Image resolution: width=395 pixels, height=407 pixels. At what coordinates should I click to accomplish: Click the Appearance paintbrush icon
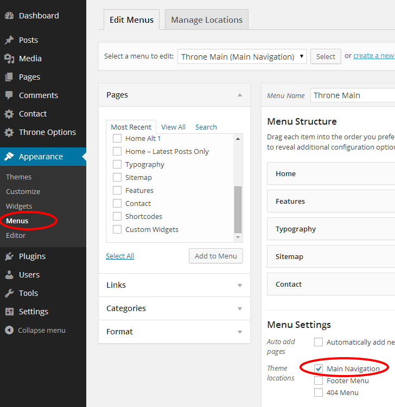[x=9, y=157]
